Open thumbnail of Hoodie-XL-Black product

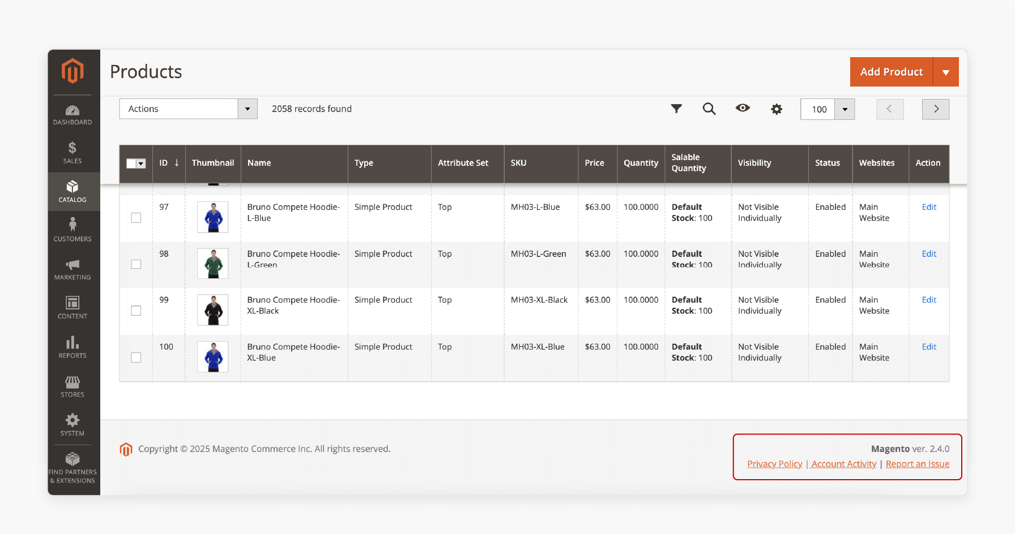point(213,310)
